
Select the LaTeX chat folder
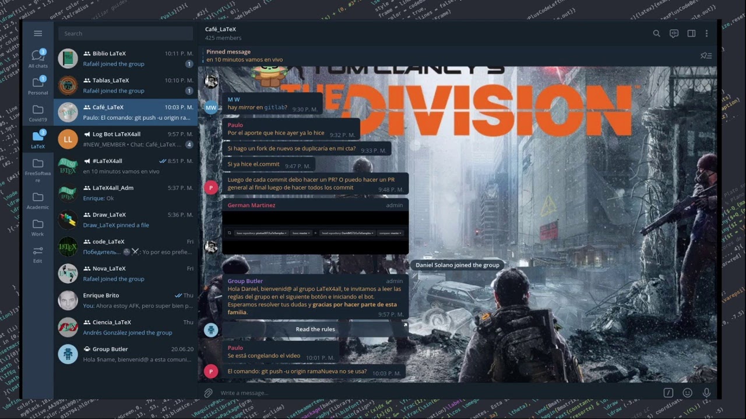[x=38, y=140]
